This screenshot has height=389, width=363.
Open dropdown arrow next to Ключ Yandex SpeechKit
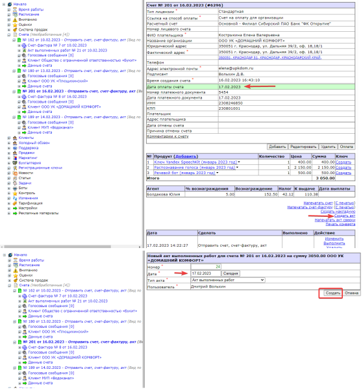239,162
